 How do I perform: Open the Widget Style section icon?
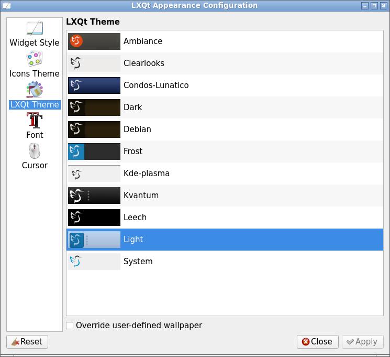pyautogui.click(x=35, y=28)
